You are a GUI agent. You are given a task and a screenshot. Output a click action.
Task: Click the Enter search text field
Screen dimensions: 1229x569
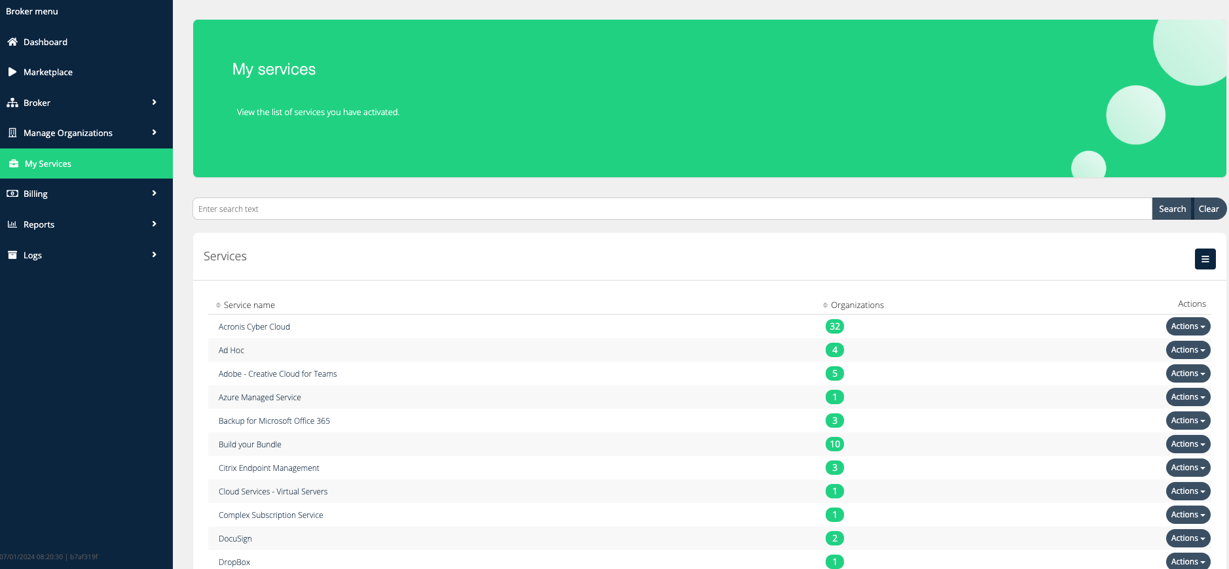click(x=672, y=209)
